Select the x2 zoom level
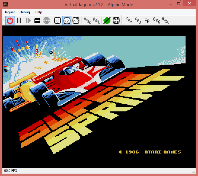Image resolution: width=198 pixels, height=176 pixels. (x=67, y=20)
